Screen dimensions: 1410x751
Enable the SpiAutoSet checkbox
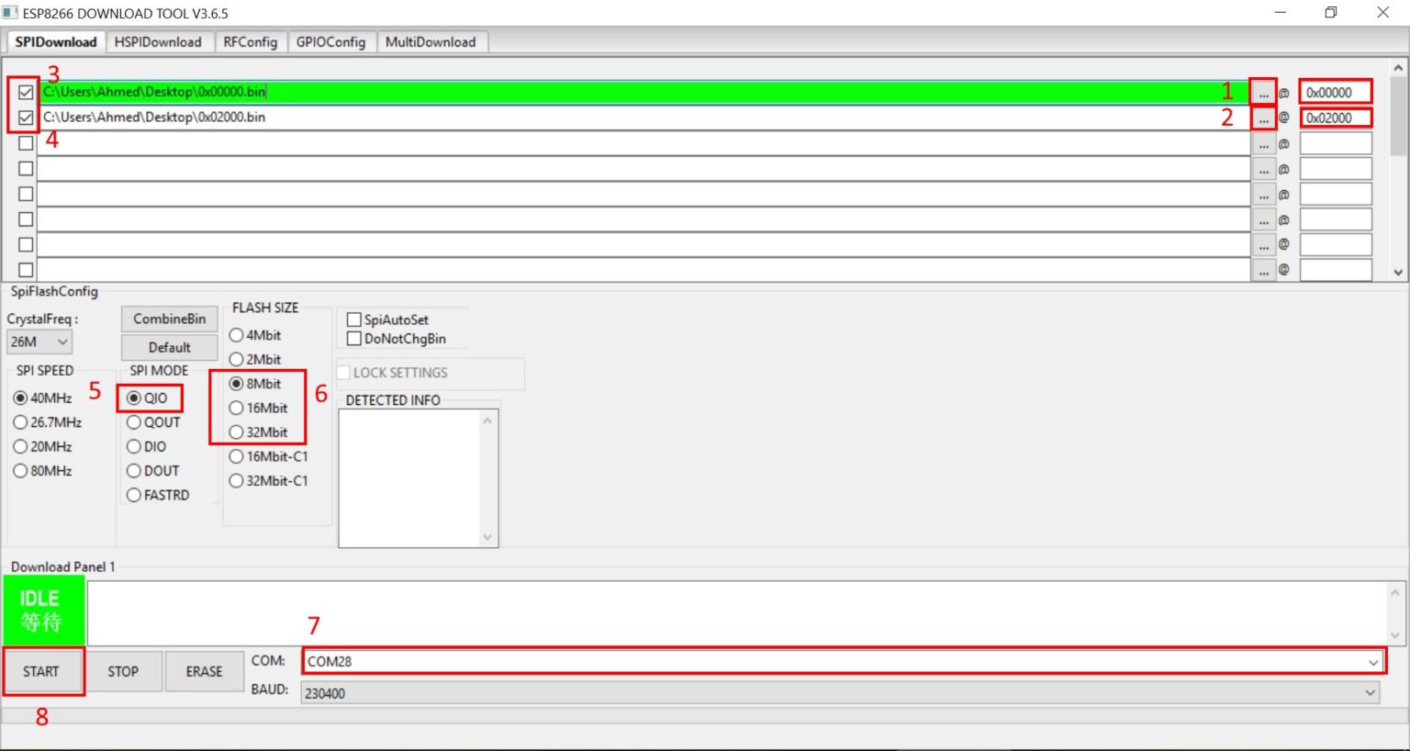pos(354,319)
